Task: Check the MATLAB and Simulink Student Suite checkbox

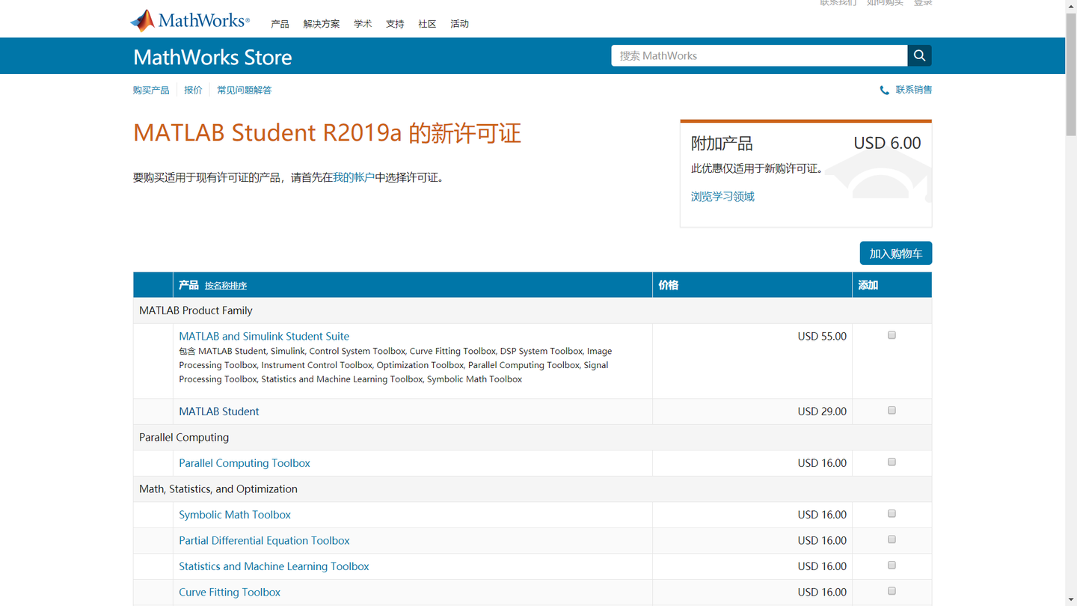Action: point(891,335)
